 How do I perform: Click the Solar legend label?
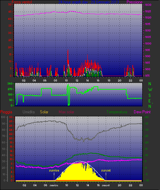(44, 112)
